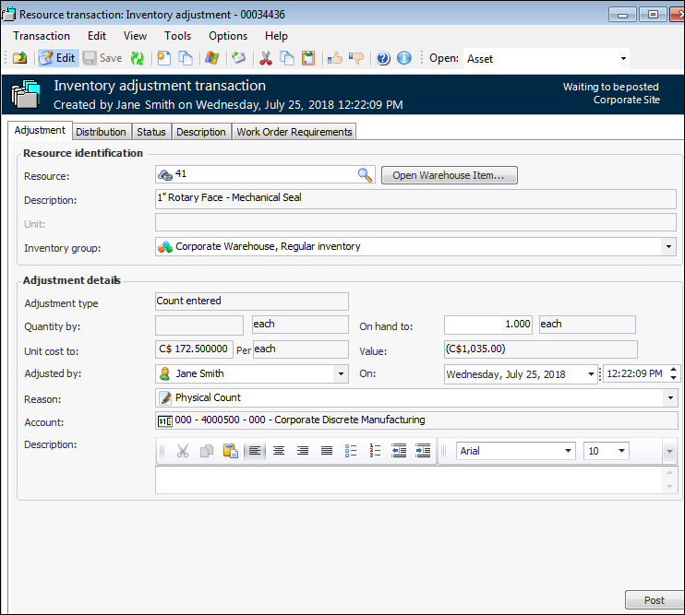Screen dimensions: 685x615
Task: Click the thumbs up approve icon
Action: coord(334,58)
